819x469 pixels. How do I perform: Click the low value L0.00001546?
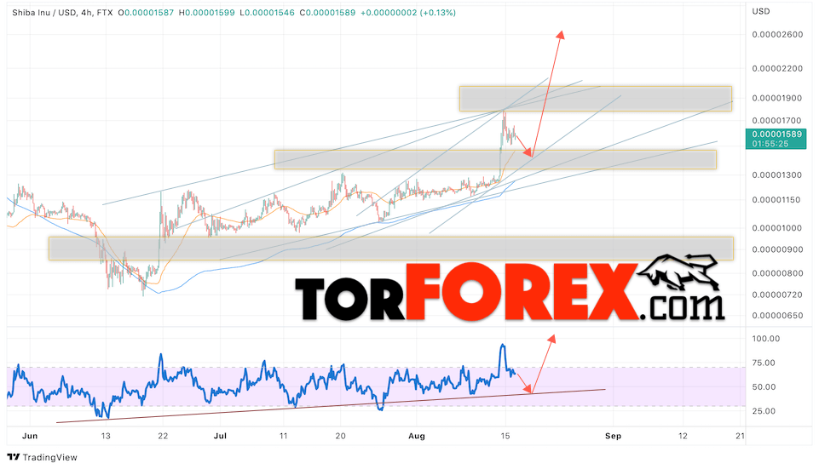pos(267,13)
